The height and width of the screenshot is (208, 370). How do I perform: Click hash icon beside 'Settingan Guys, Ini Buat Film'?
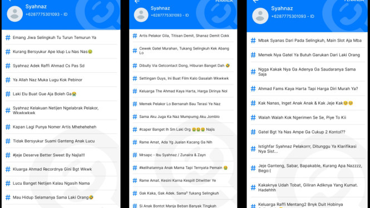(135, 78)
